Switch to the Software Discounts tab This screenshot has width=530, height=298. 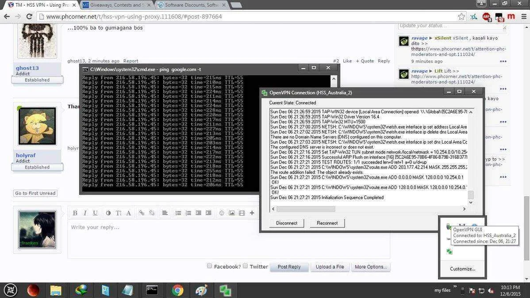[192, 5]
